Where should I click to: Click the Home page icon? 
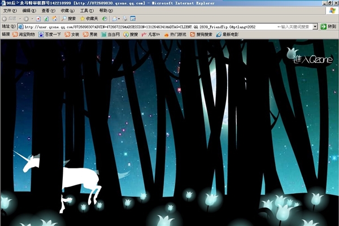click(54, 19)
